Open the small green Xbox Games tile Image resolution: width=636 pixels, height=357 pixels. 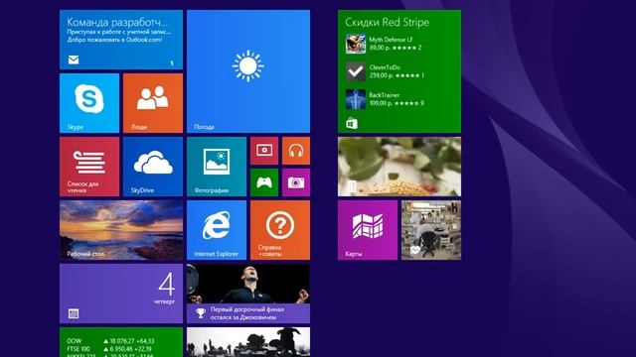pos(264,182)
